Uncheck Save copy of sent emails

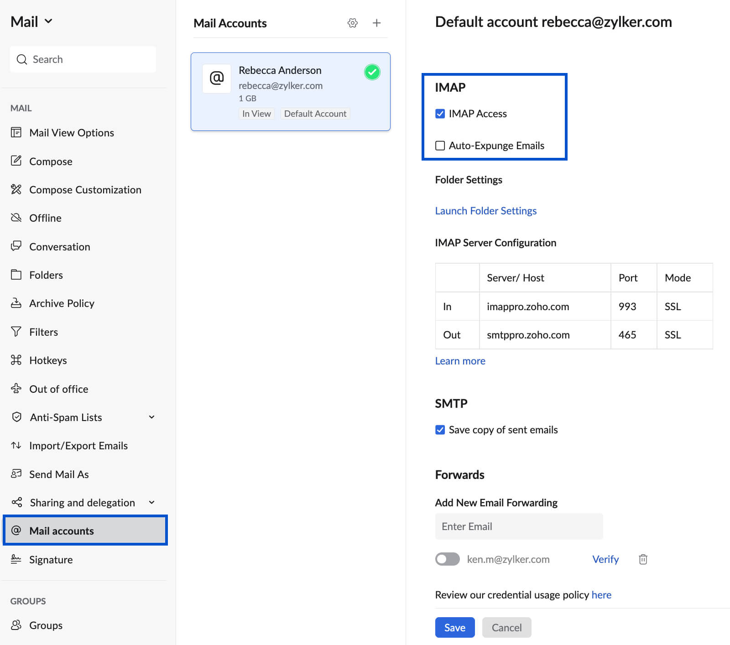pos(440,430)
